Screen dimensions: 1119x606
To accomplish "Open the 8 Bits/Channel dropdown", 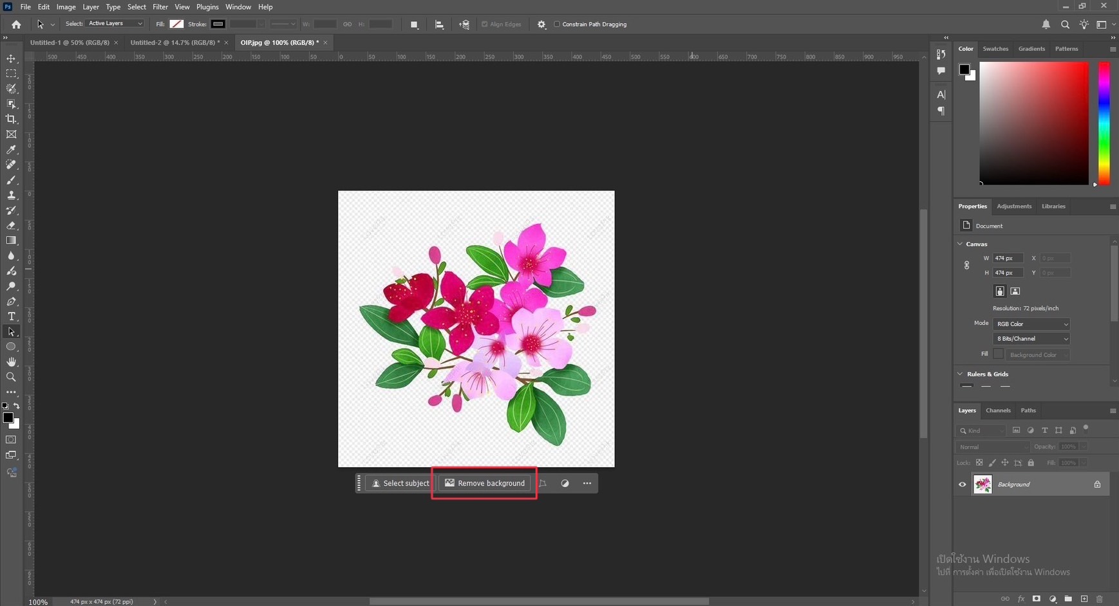I will (1031, 339).
